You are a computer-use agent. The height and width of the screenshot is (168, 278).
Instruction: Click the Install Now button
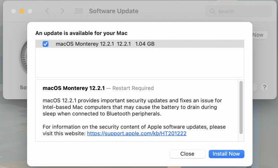pos(226,154)
